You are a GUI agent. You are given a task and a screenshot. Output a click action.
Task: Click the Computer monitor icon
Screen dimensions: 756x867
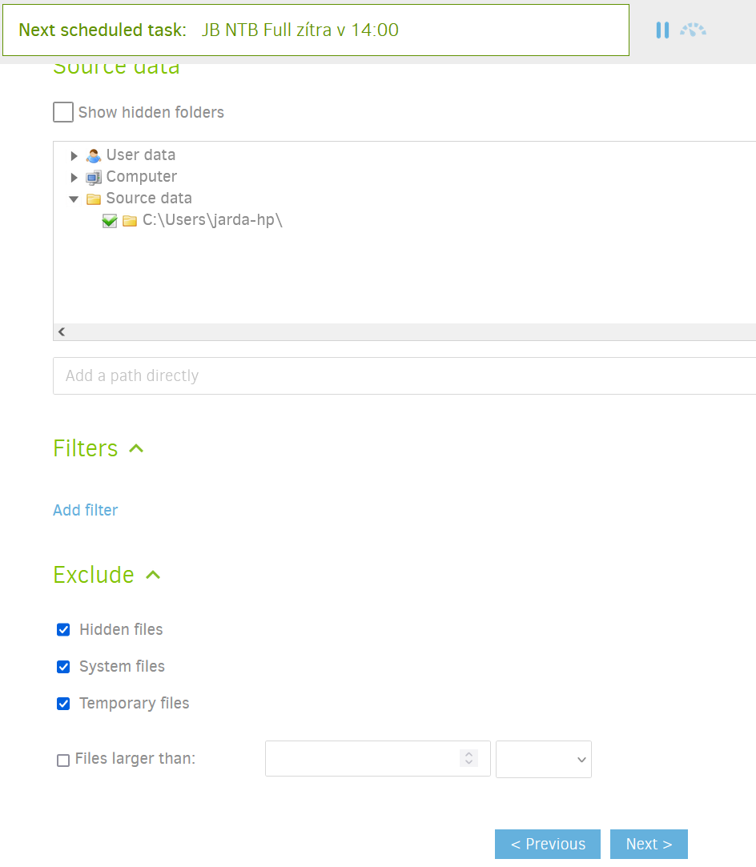(94, 176)
